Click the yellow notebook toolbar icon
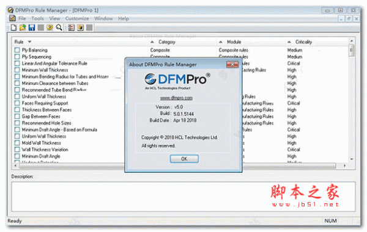The image size is (367, 232). (x=80, y=27)
